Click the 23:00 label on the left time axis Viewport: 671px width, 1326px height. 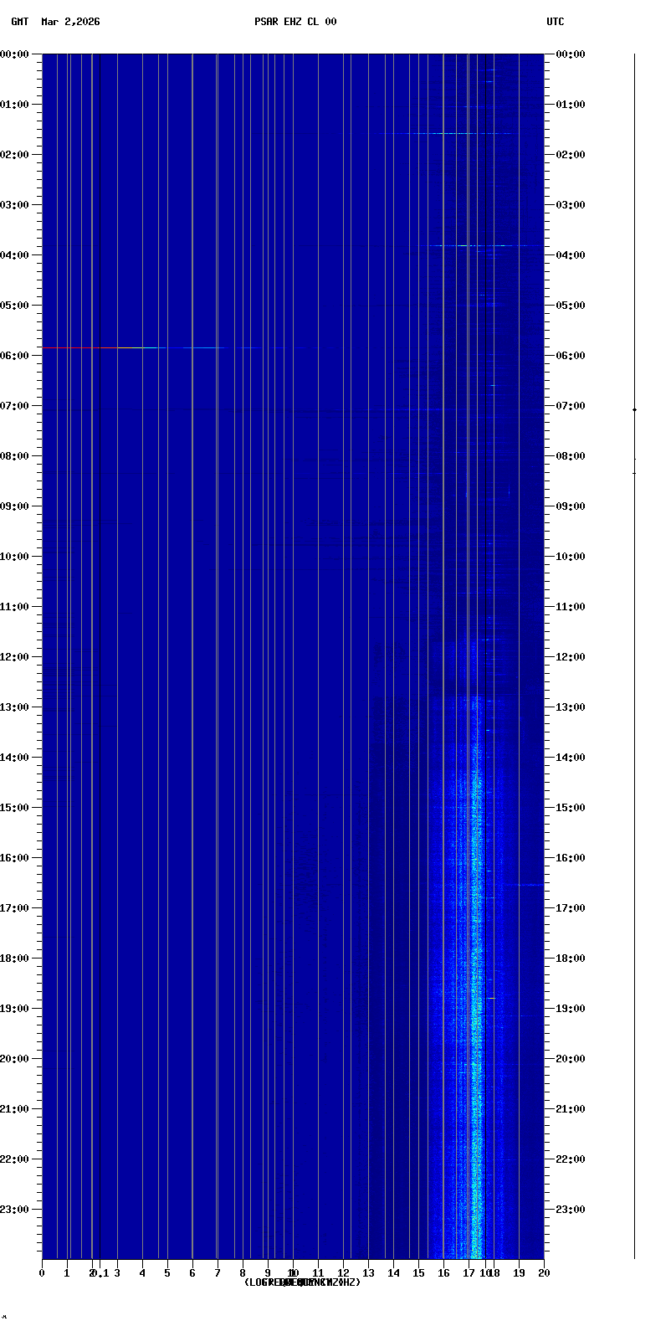pos(15,1210)
